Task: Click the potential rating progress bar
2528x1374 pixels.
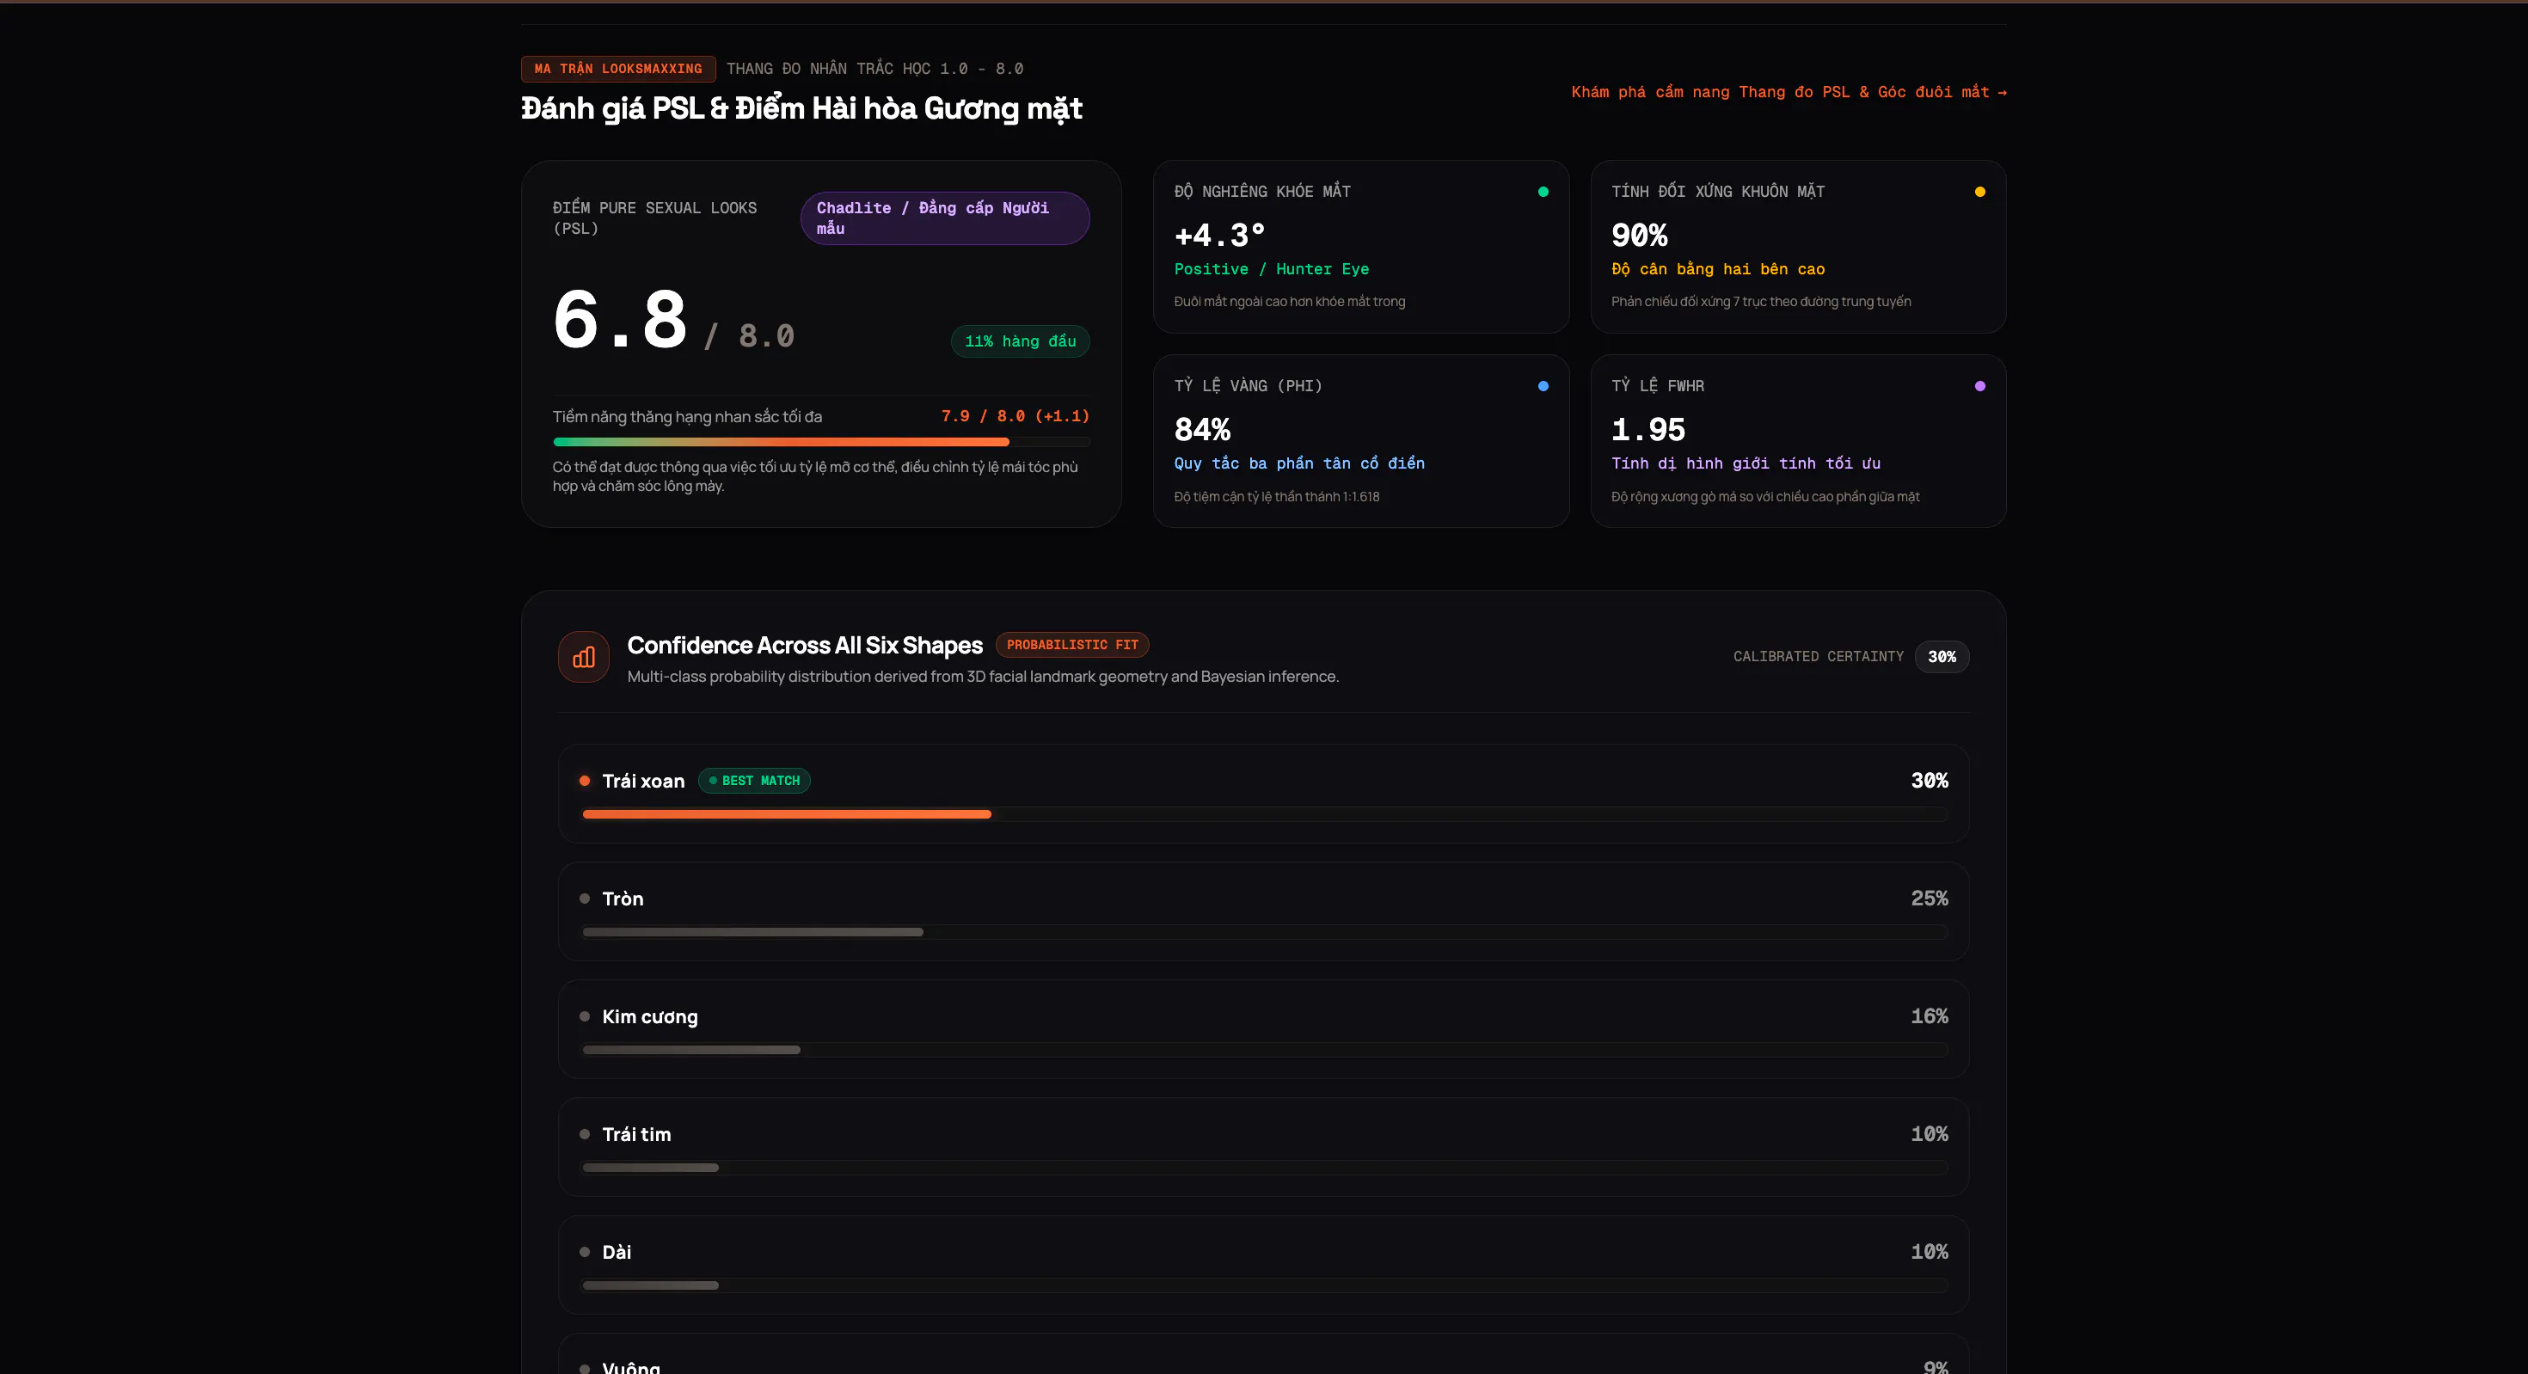Action: 820,442
